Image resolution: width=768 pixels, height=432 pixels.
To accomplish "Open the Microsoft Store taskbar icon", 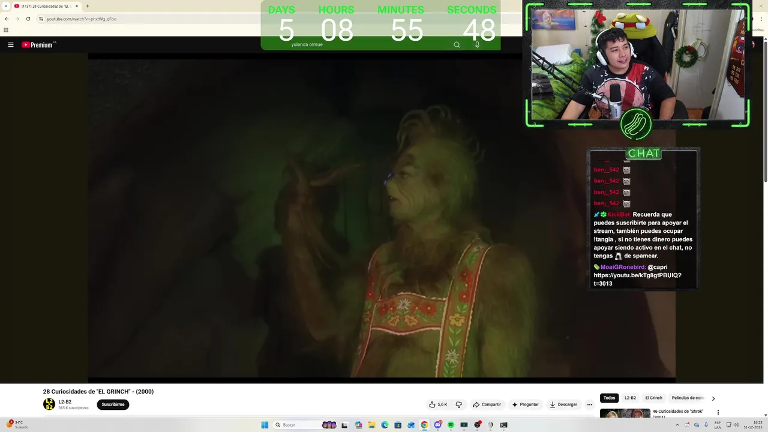I will [398, 425].
